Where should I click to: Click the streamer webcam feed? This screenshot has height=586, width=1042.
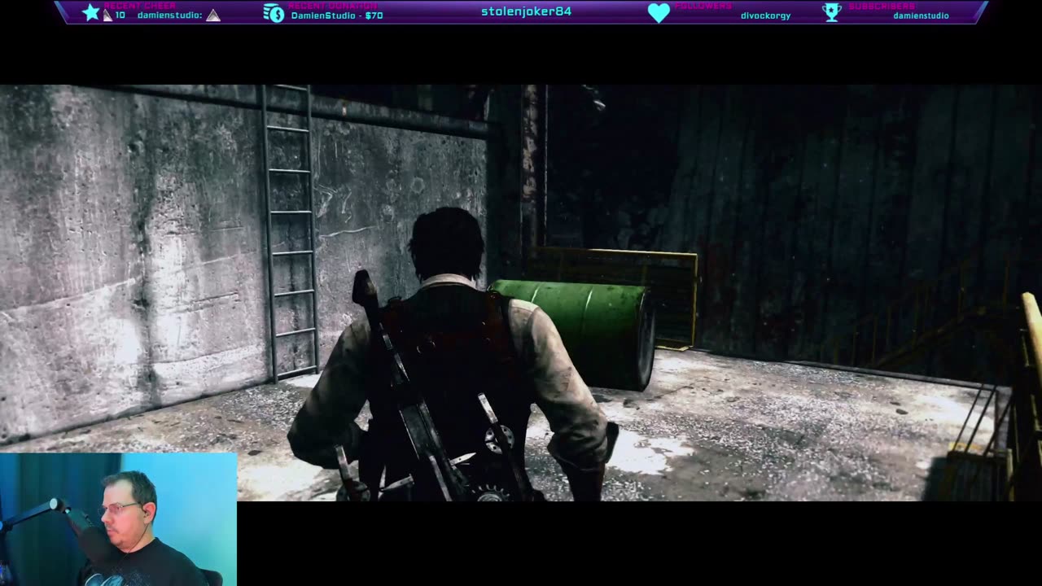click(x=119, y=519)
